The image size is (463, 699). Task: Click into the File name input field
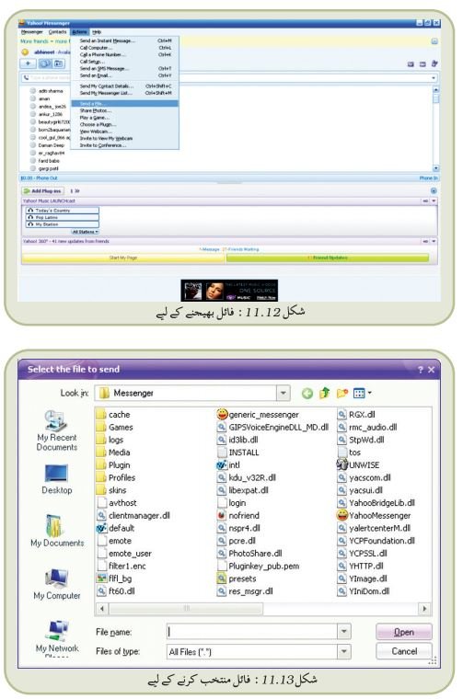[x=252, y=631]
